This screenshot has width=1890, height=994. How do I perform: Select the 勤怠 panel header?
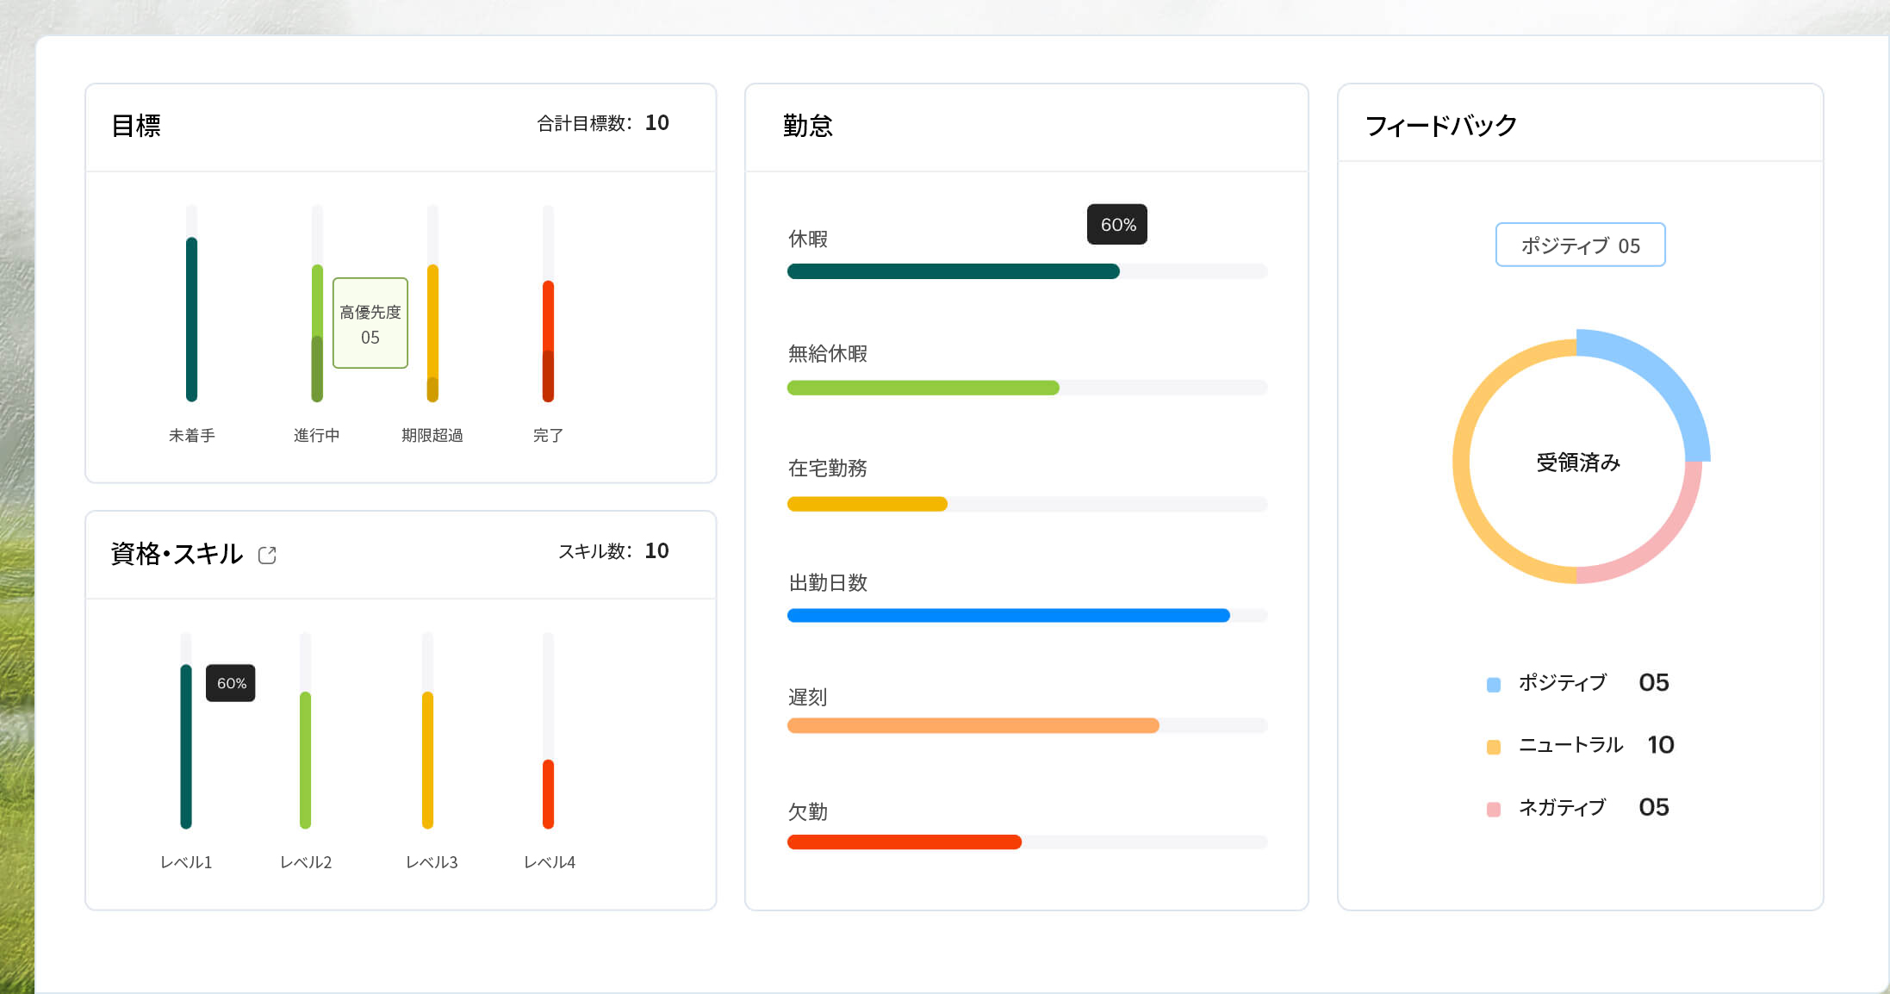(x=808, y=126)
